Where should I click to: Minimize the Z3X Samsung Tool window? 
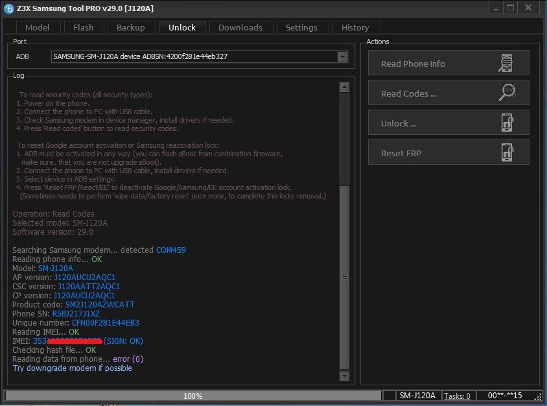pos(496,8)
